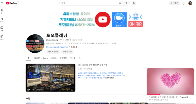
Task: Click the 토모플래닝 channel profile picture
Action: tap(35, 44)
